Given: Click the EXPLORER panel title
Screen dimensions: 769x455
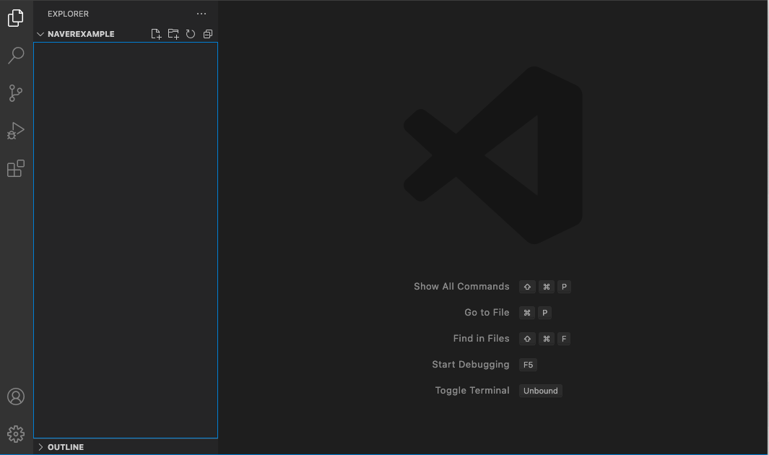Looking at the screenshot, I should (68, 14).
